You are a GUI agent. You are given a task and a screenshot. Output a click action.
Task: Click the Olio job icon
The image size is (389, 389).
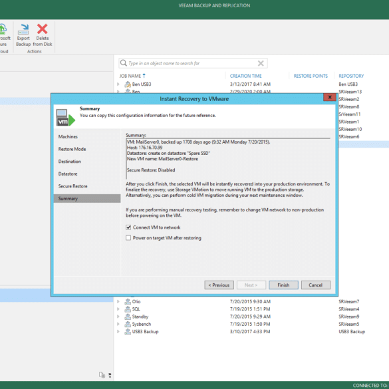point(128,302)
